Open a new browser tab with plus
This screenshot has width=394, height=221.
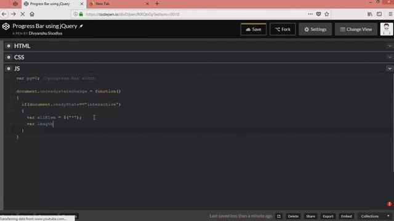[157, 4]
